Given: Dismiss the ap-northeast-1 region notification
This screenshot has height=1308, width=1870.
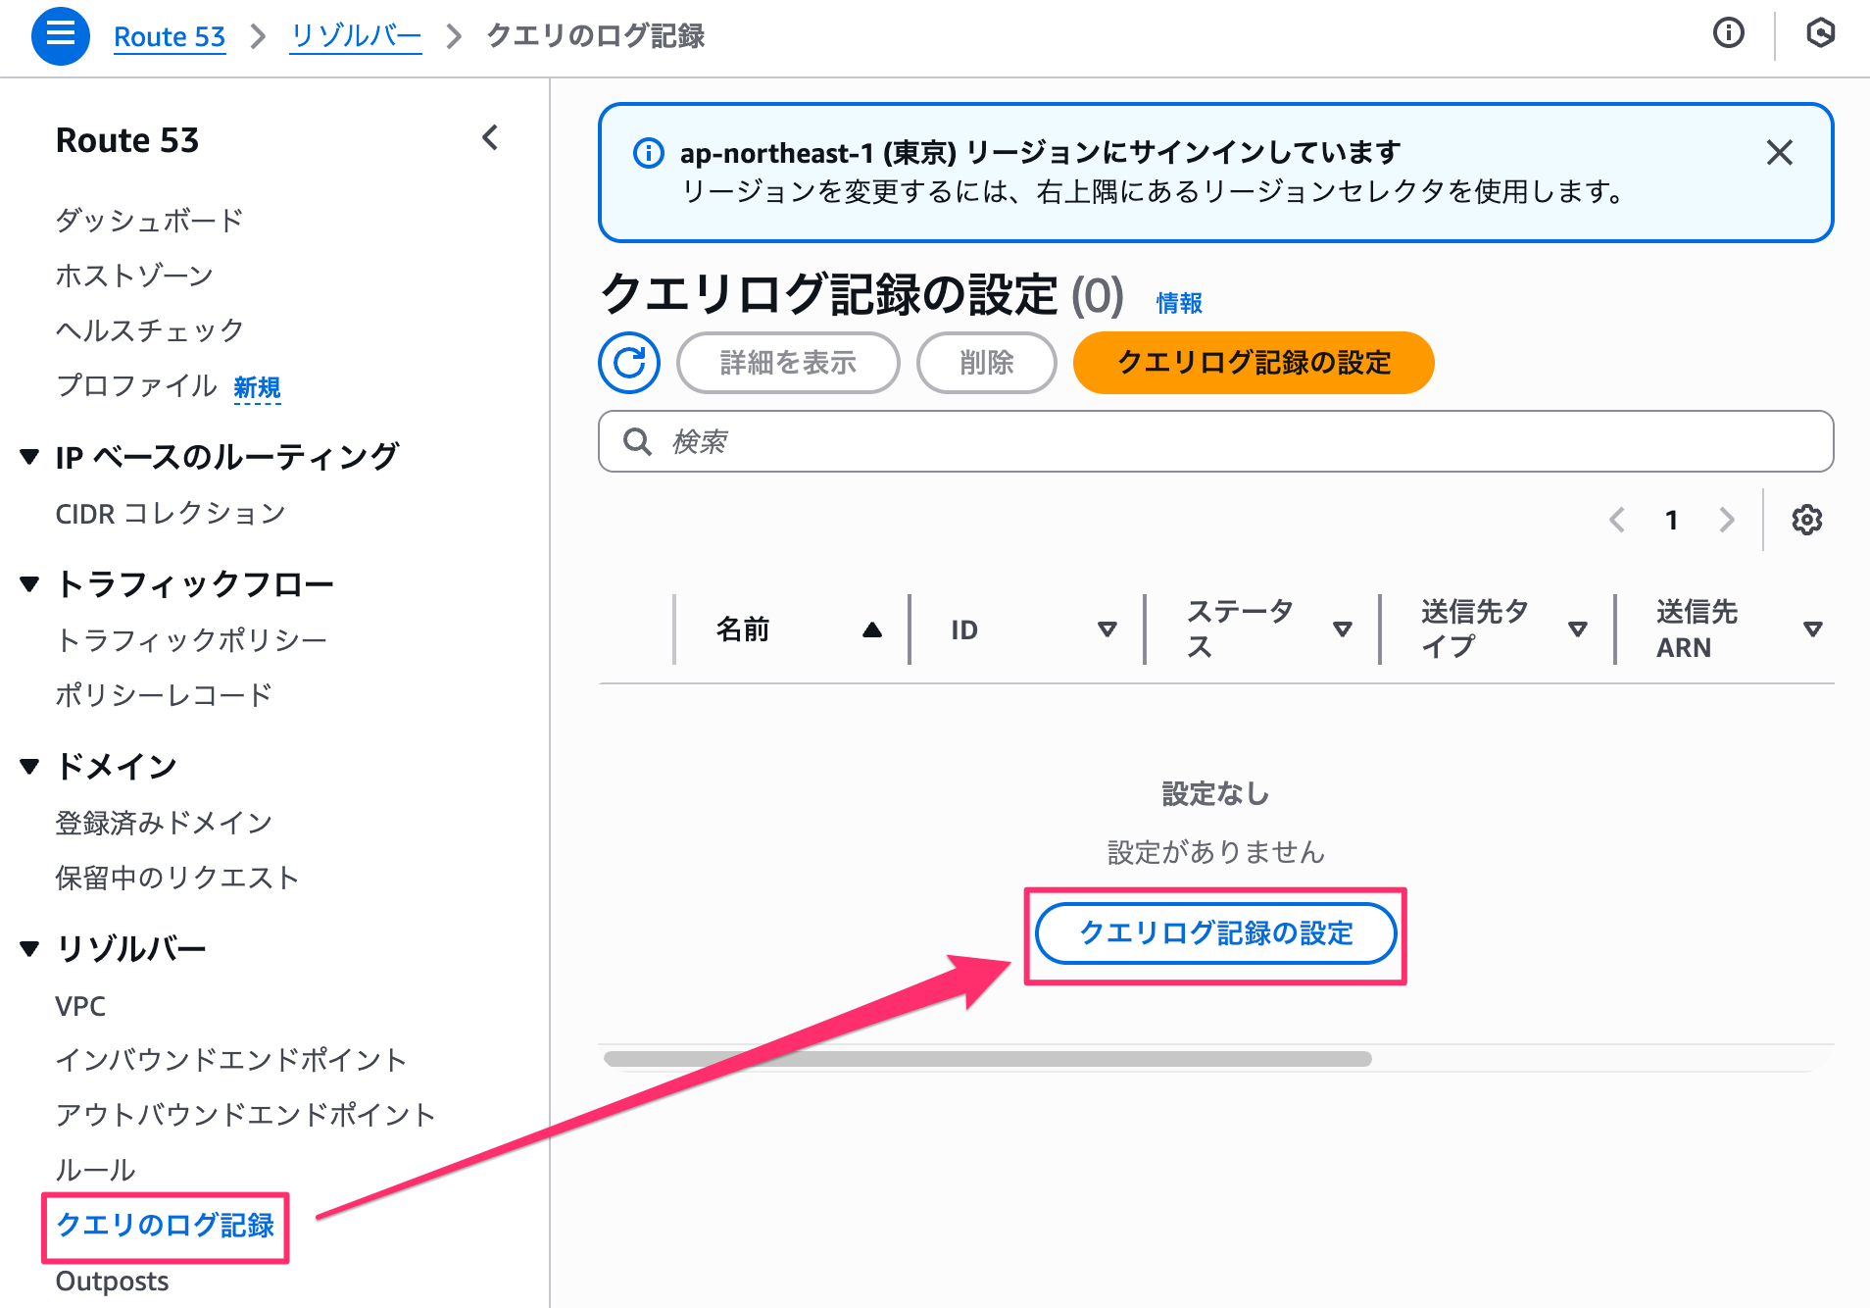Looking at the screenshot, I should click(x=1779, y=153).
